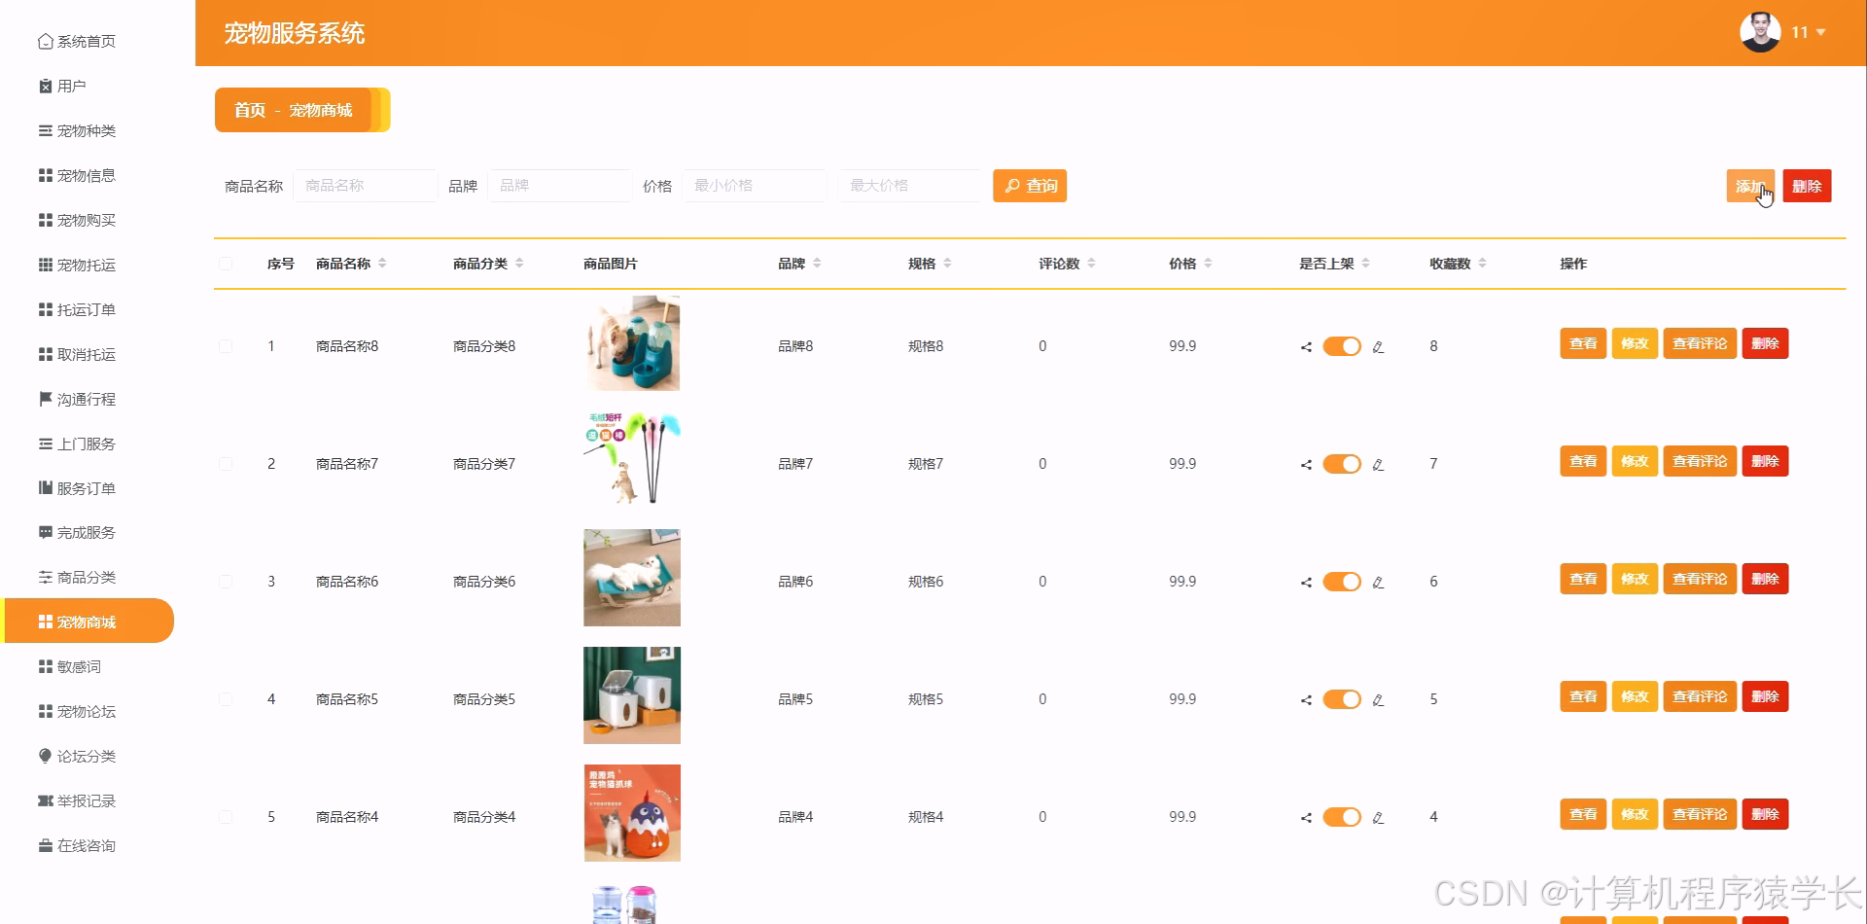Viewport: 1867px width, 924px height.
Task: Click the 商品名称 search input field
Action: pyautogui.click(x=366, y=185)
